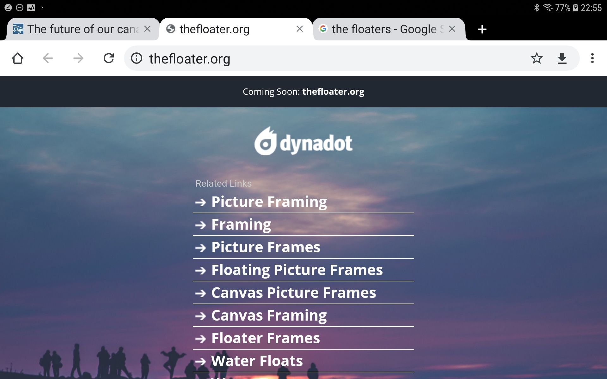Screen dimensions: 607x379
Task: Tap the download page icon
Action: point(562,58)
